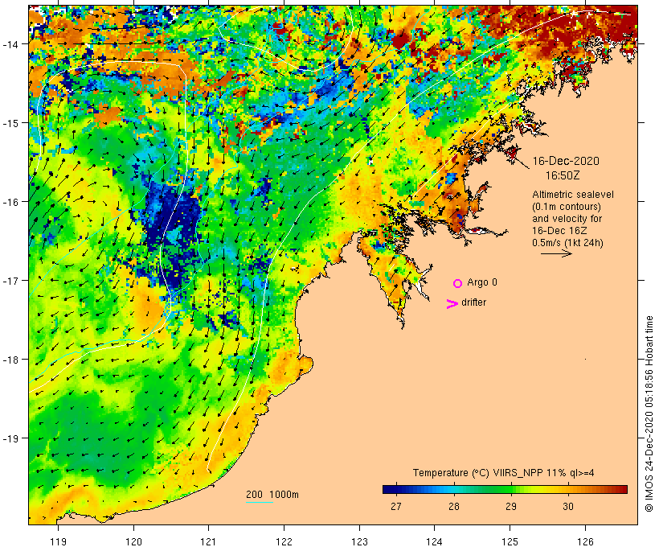Click the colorbar tick label 29
Image resolution: width=659 pixels, height=547 pixels.
pyautogui.click(x=510, y=506)
